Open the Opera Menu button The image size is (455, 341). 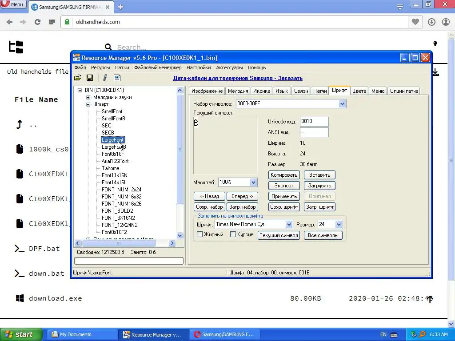(13, 4)
